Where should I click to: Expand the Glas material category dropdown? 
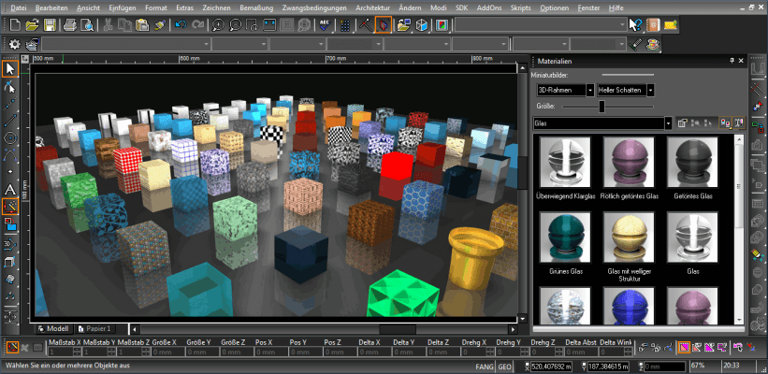668,123
